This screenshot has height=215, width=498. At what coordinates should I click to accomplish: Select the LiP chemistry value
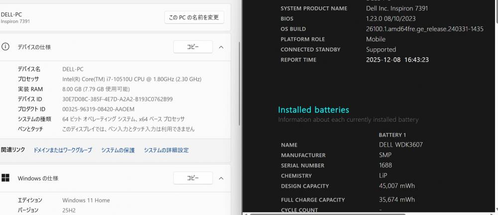pyautogui.click(x=383, y=176)
